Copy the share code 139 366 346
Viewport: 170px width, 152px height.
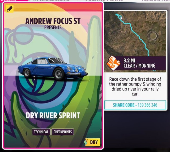pos(135,105)
